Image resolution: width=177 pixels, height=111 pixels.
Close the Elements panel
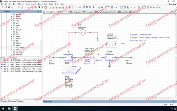[x=41, y=11]
